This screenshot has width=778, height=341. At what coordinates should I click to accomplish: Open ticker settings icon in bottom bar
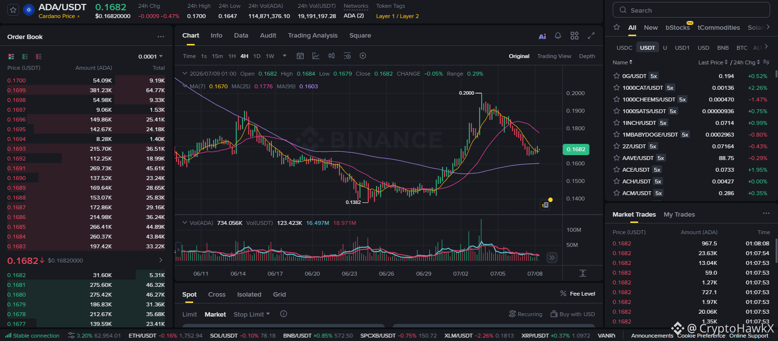71,336
